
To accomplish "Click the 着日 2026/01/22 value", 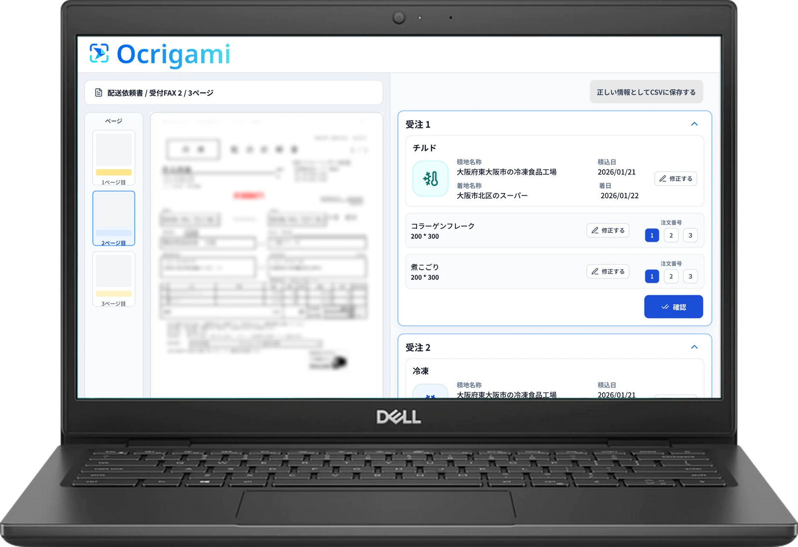I will click(x=619, y=195).
